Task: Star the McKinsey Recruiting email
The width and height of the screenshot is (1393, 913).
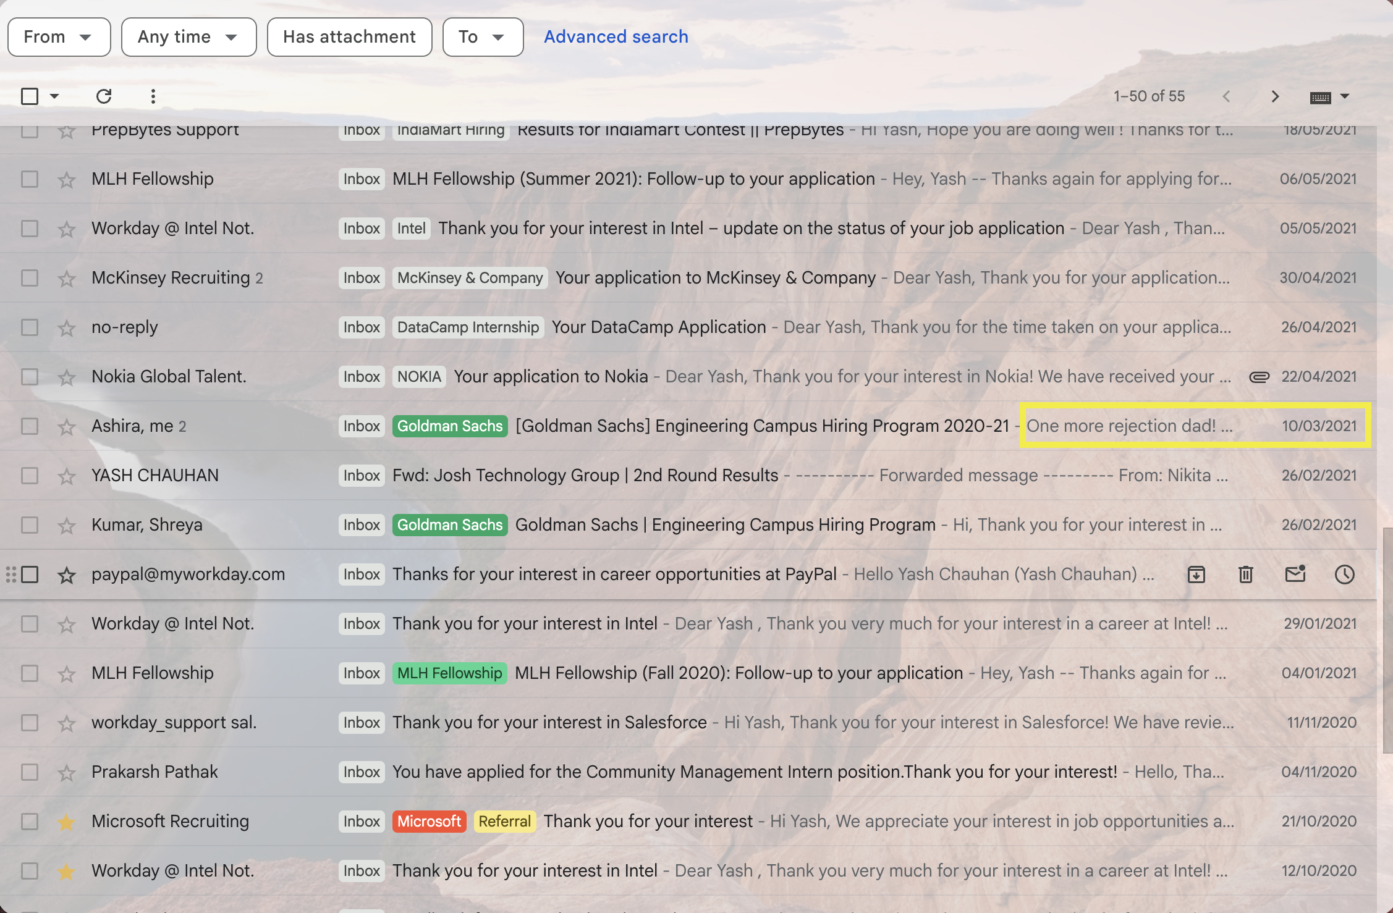Action: coord(67,279)
